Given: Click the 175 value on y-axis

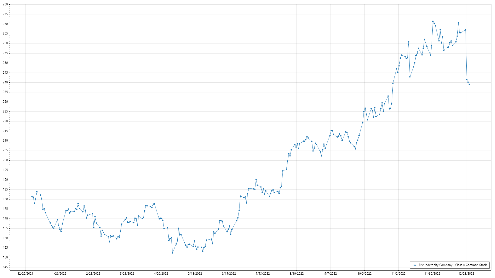Looking at the screenshot, I should [5, 209].
